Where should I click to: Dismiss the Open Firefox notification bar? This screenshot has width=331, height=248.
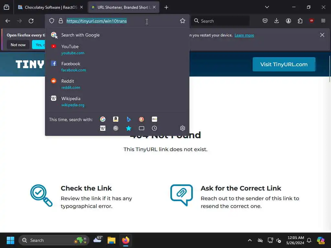322,35
